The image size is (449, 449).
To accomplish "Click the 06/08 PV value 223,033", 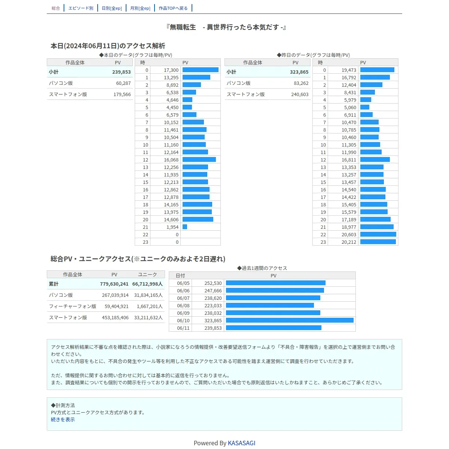I will [x=213, y=305].
